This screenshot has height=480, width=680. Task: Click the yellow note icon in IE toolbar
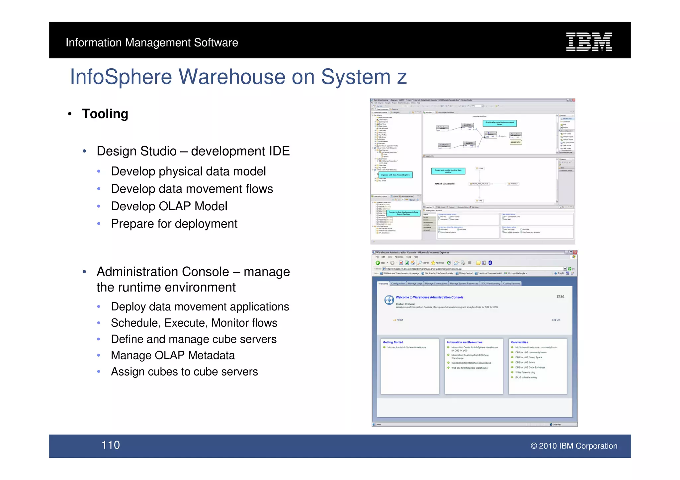click(478, 263)
